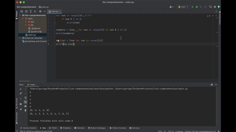Click main.py breadcrumb in navigation bar

click(x=44, y=7)
